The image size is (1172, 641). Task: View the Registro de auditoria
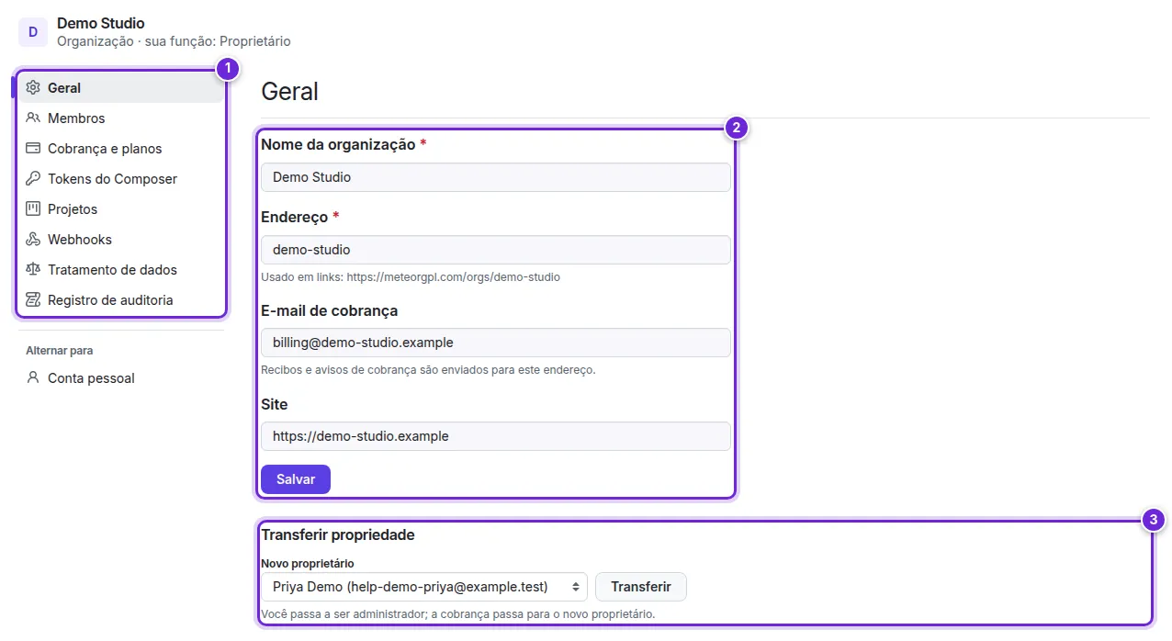121,300
